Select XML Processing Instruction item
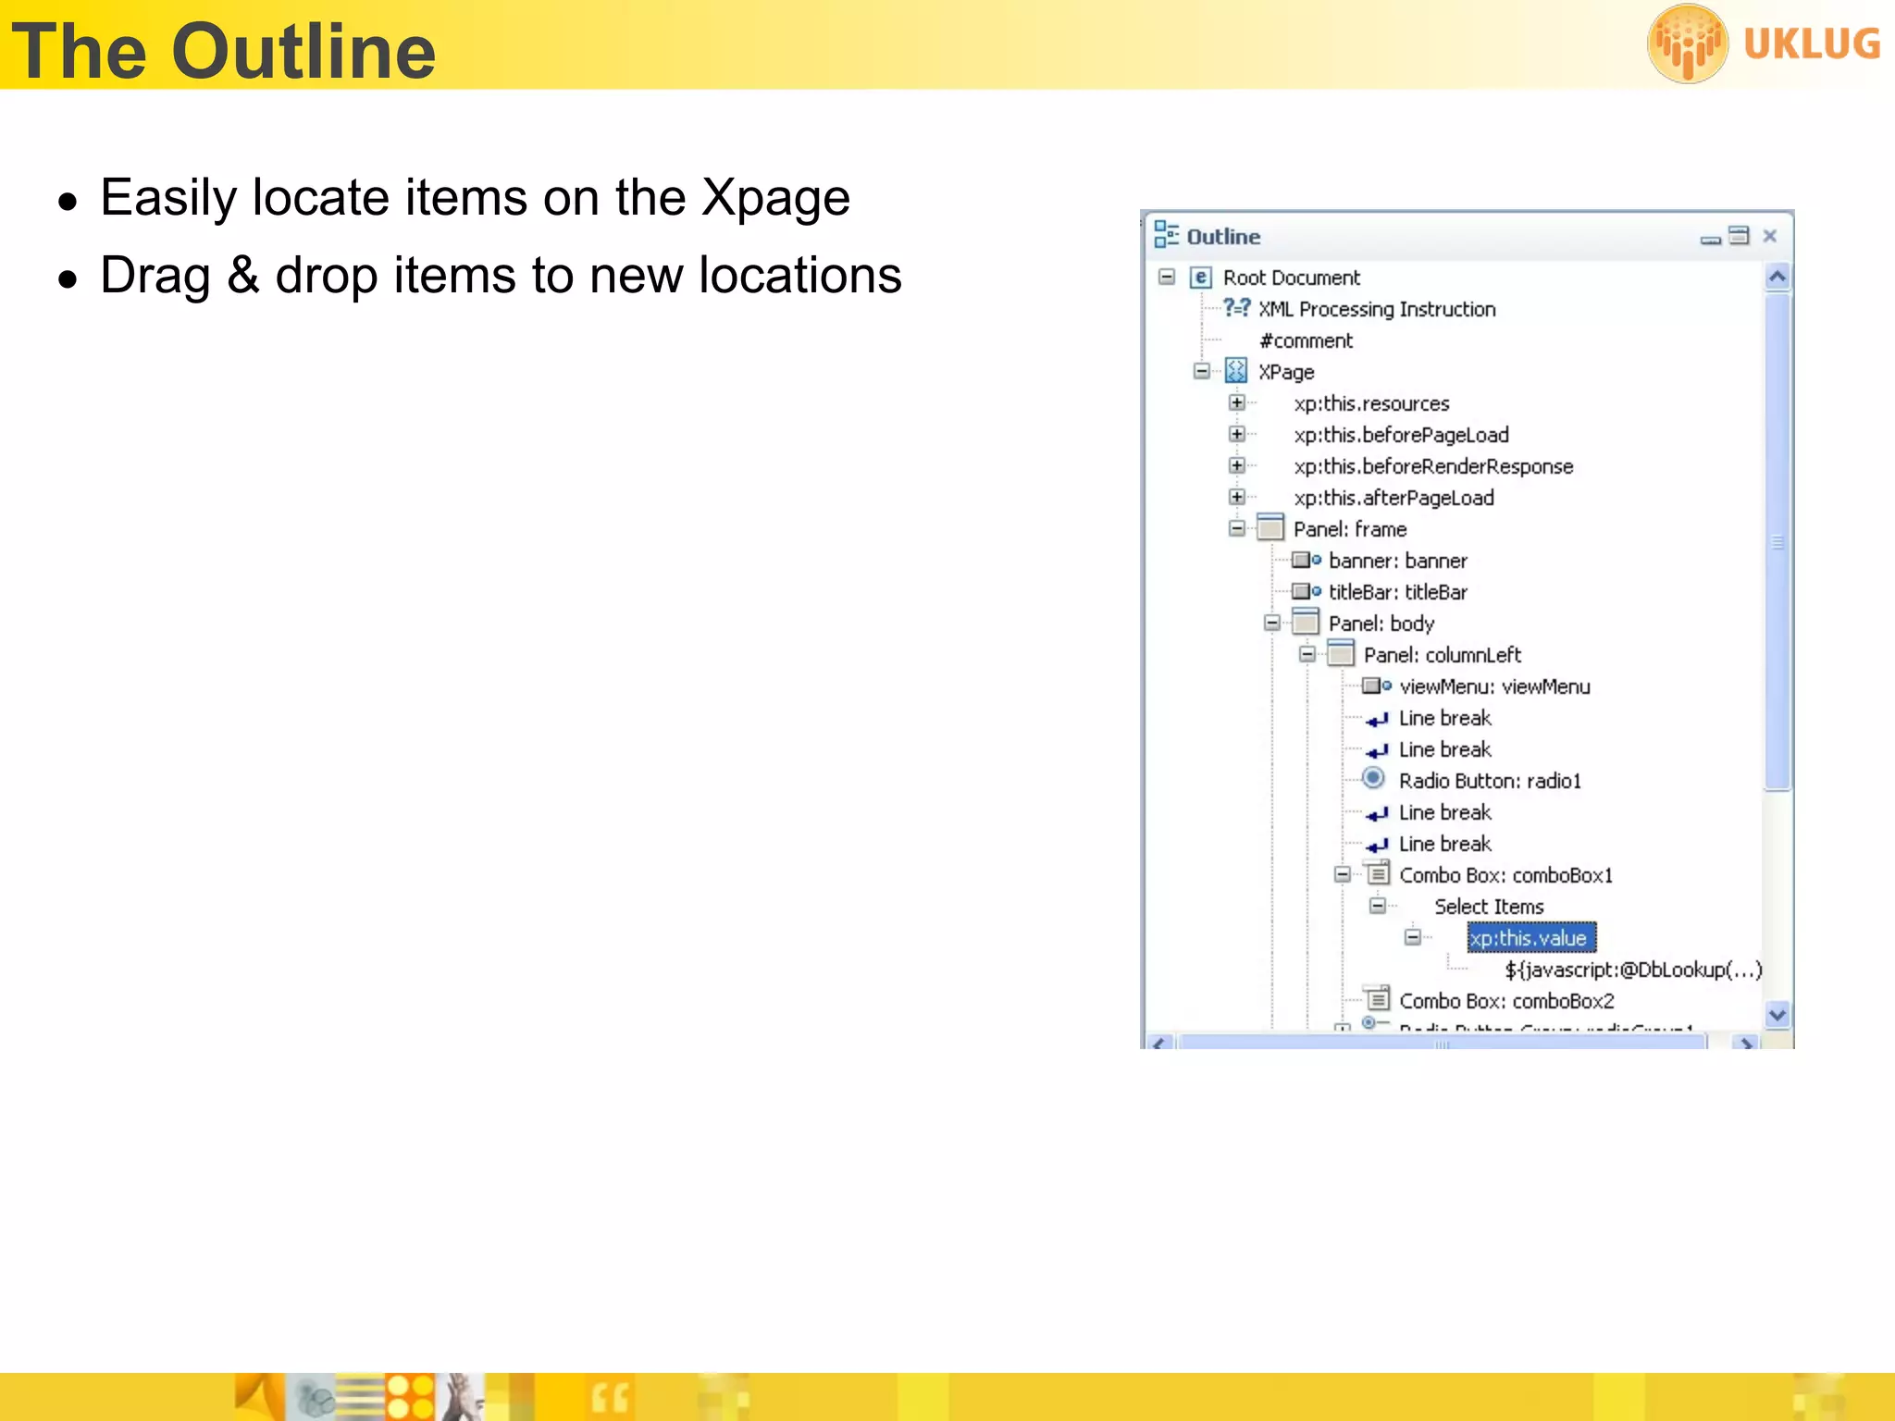 click(x=1377, y=309)
